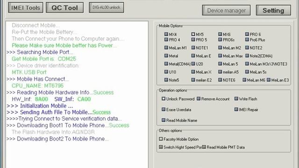Click the 'HW_Inf: 8A00' log line

pyautogui.click(x=30, y=99)
